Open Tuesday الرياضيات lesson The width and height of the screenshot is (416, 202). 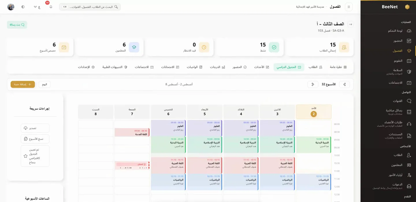[x=241, y=182]
